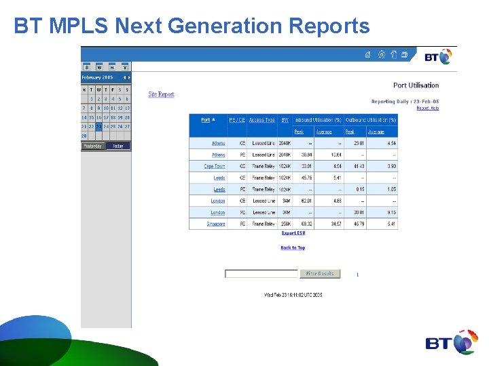The image size is (489, 366).
Task: Switch to the weekly (W) view icon
Action: [x=99, y=66]
